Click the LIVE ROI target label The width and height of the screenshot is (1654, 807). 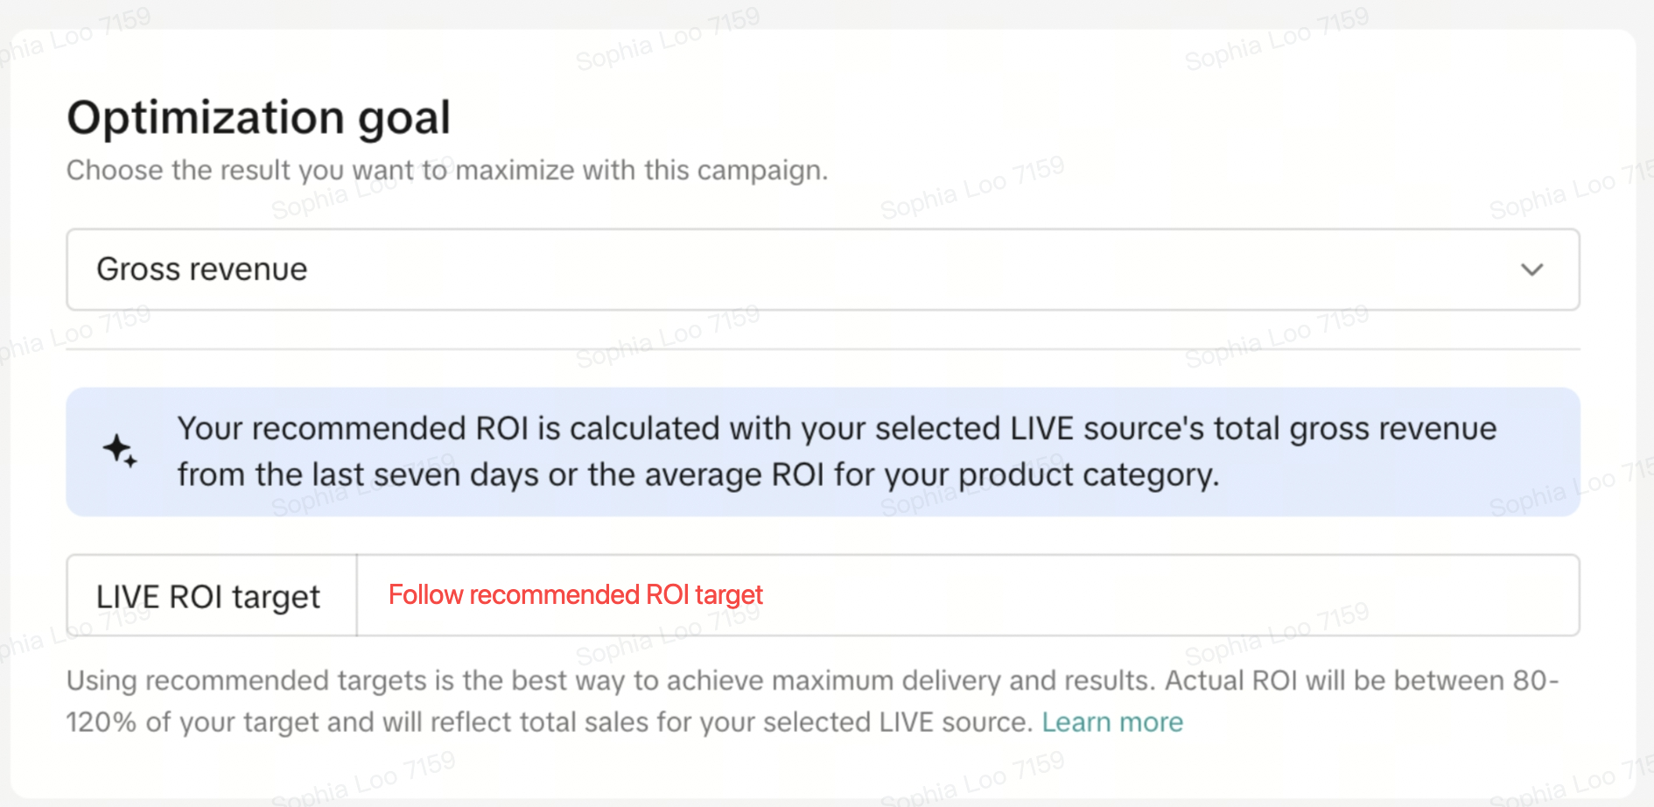(208, 597)
